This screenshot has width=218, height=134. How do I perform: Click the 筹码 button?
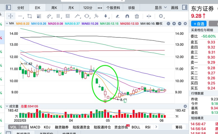(178, 127)
